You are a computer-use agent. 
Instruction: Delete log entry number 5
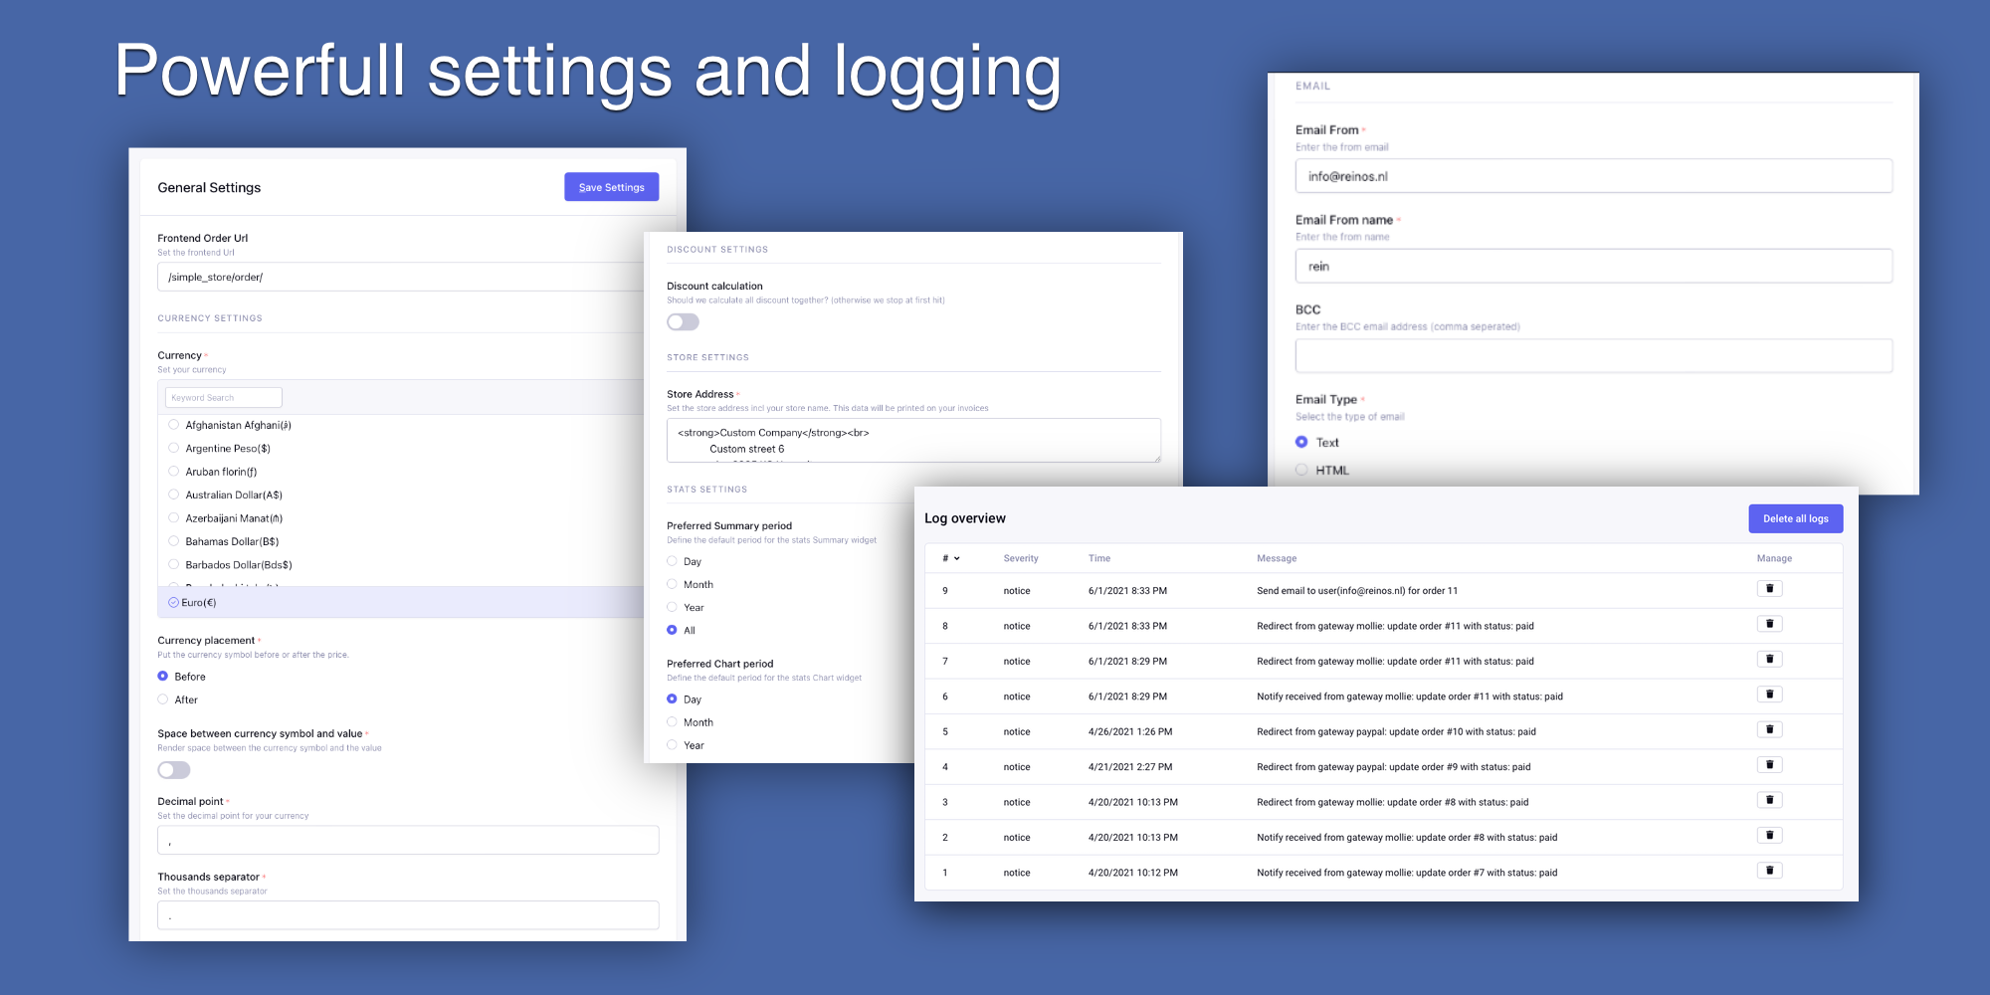coord(1769,729)
